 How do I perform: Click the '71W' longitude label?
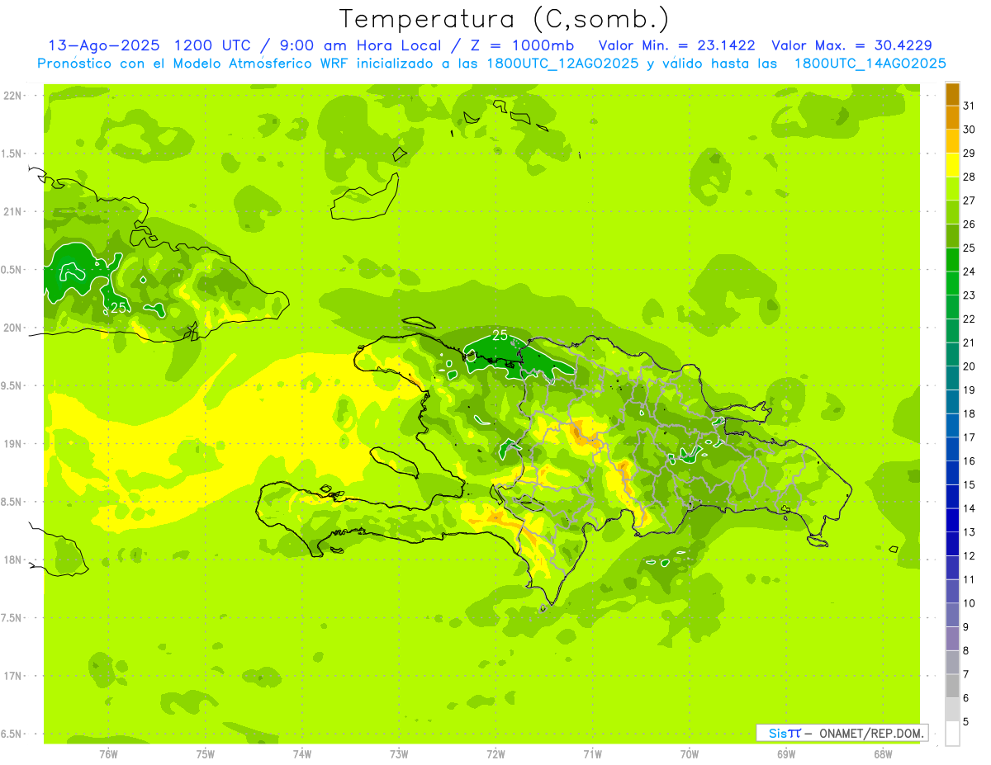click(x=592, y=755)
